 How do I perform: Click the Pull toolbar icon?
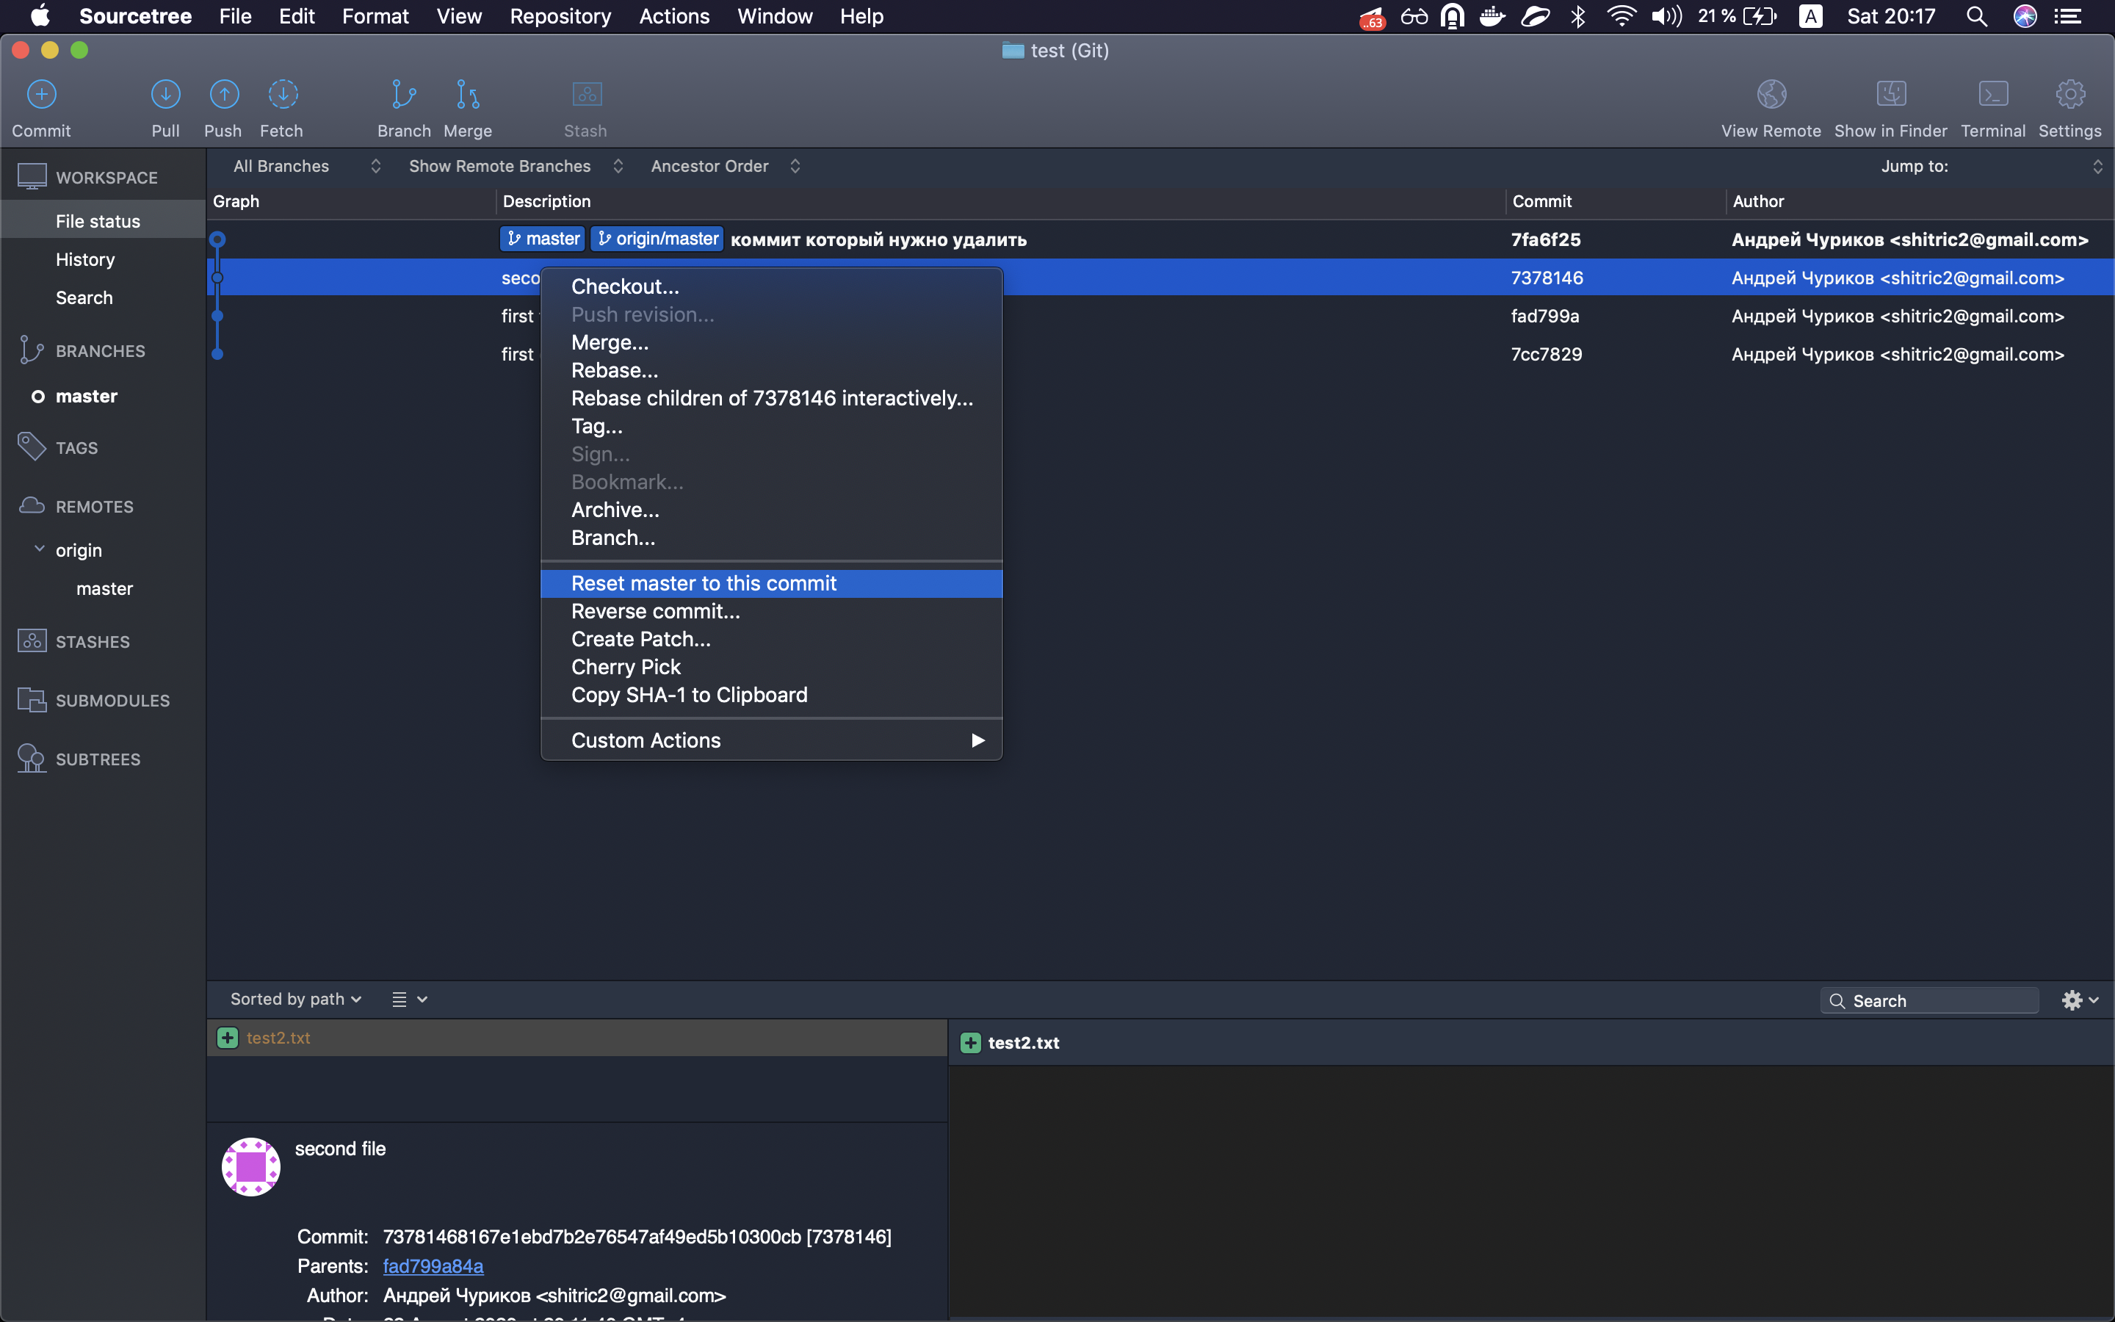click(165, 95)
